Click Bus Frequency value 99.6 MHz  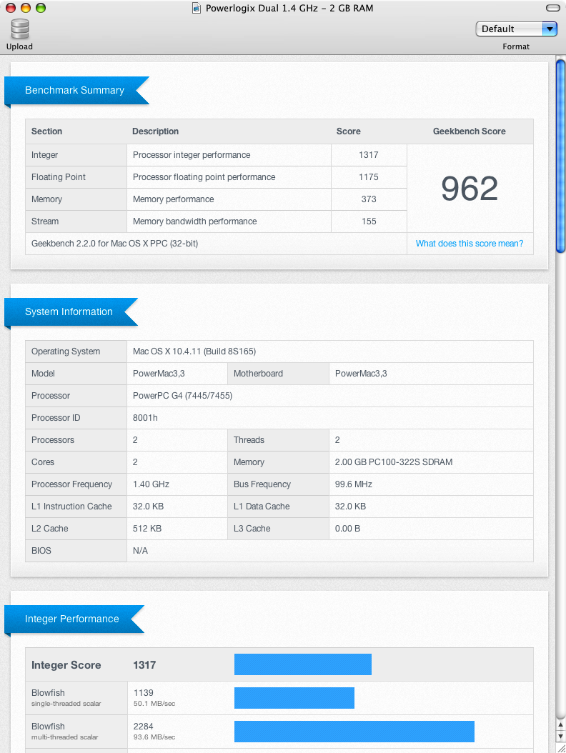(353, 484)
